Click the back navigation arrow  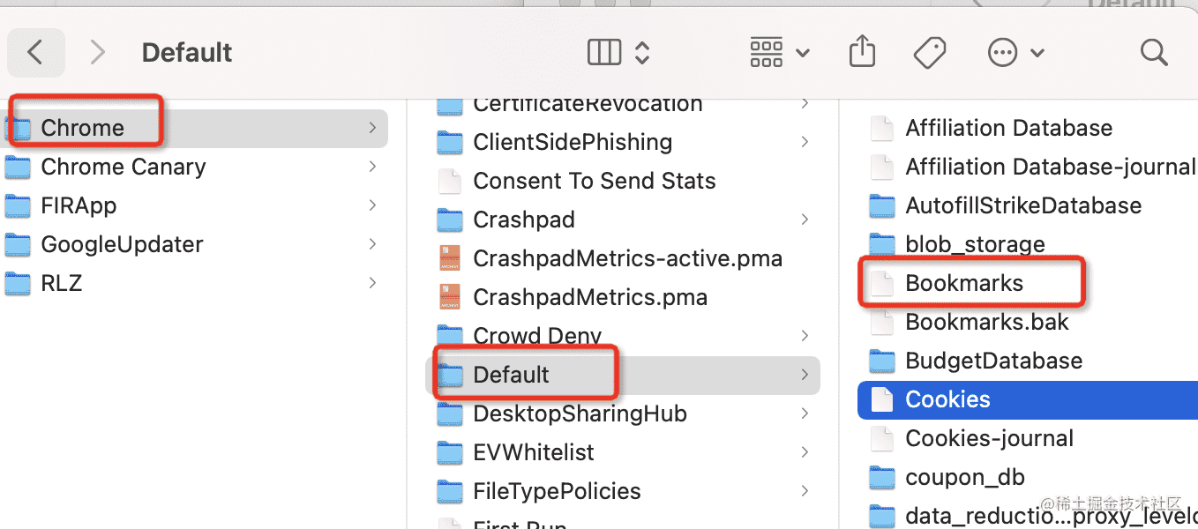click(35, 53)
